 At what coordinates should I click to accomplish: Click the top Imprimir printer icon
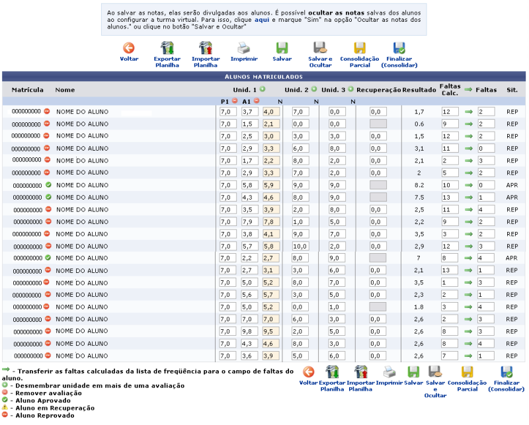243,48
